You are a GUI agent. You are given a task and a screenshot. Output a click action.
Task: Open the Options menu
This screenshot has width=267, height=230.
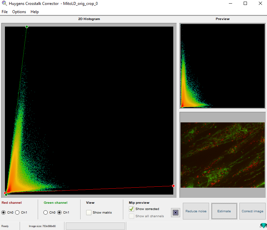coord(19,12)
